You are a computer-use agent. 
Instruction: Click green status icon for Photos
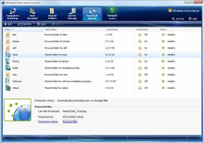click(x=163, y=61)
